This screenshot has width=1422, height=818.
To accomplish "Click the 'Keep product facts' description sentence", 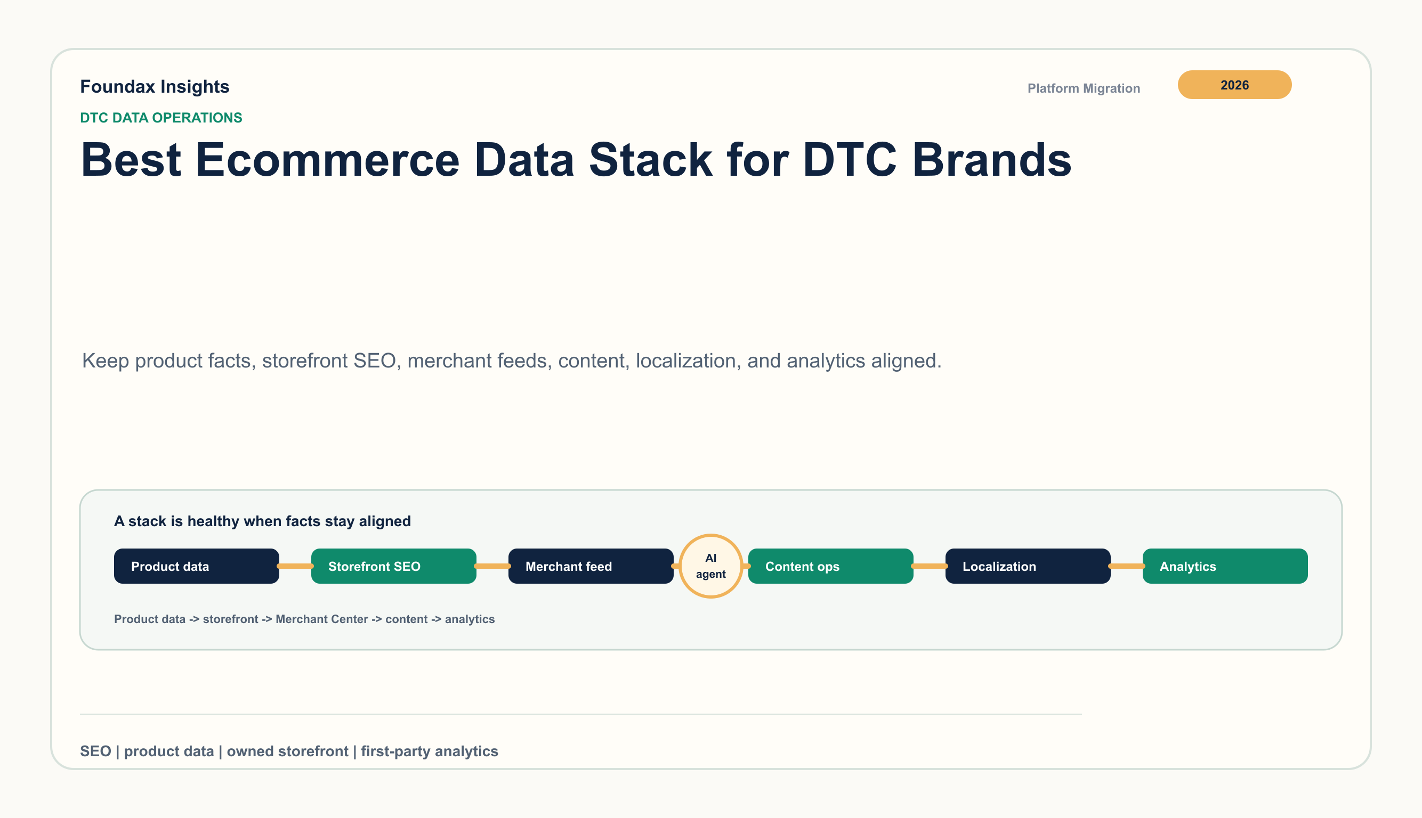I will 512,361.
